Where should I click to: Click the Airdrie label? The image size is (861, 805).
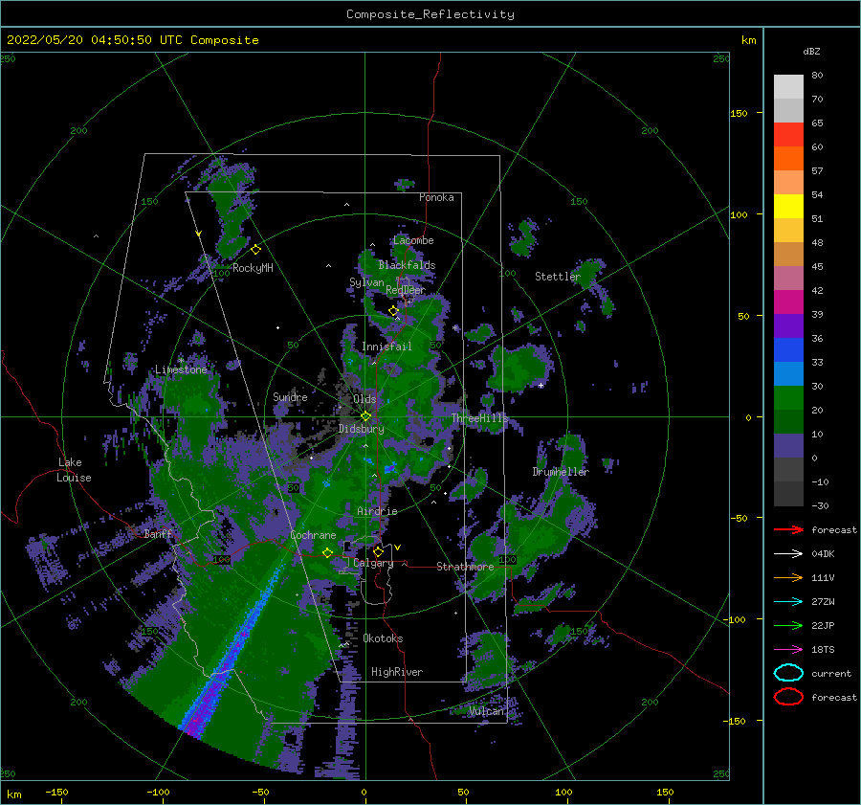(377, 511)
